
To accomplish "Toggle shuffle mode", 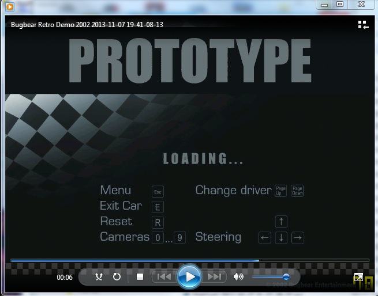I will 99,277.
